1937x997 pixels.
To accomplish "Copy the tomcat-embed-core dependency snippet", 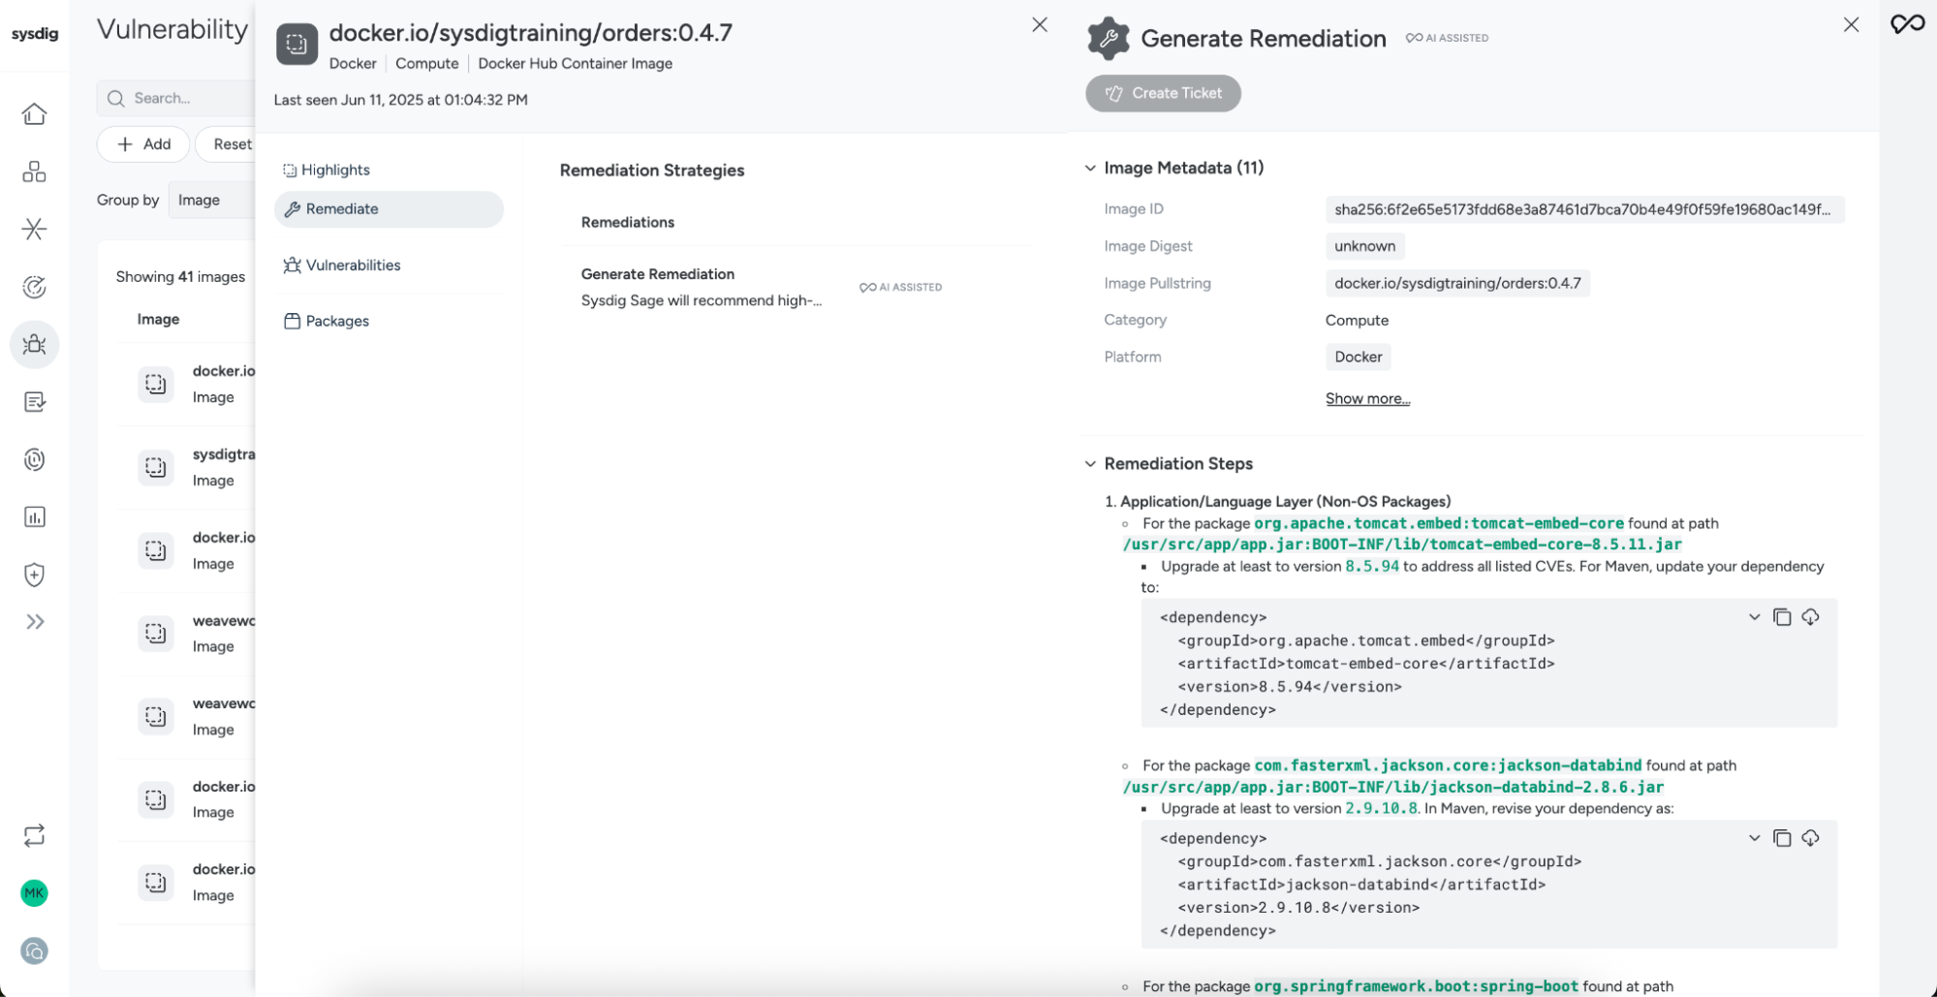I will (x=1782, y=617).
